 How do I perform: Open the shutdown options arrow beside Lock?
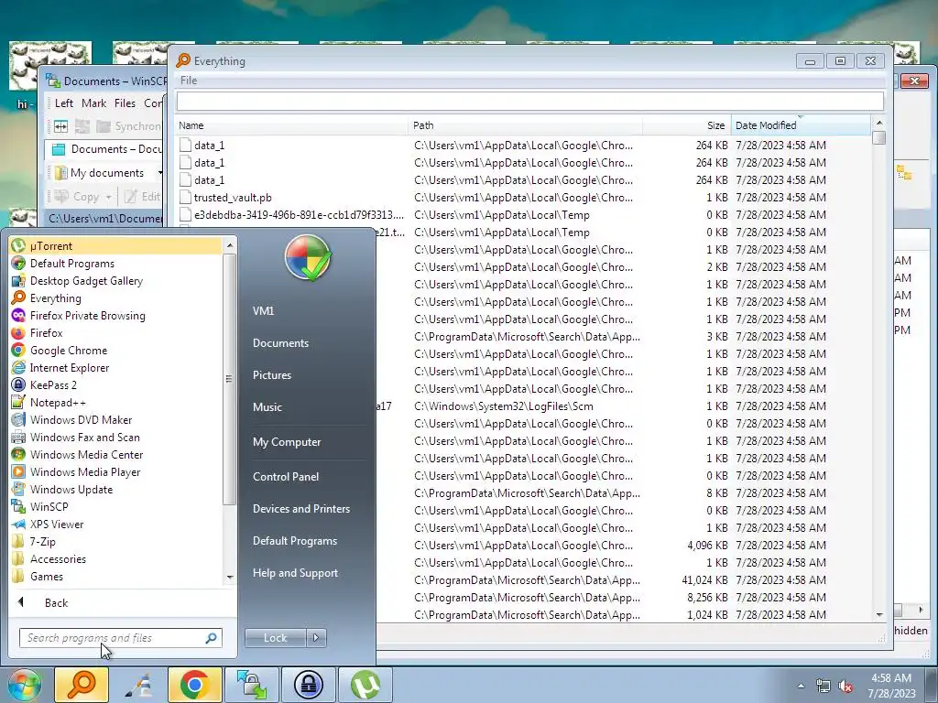tap(316, 638)
